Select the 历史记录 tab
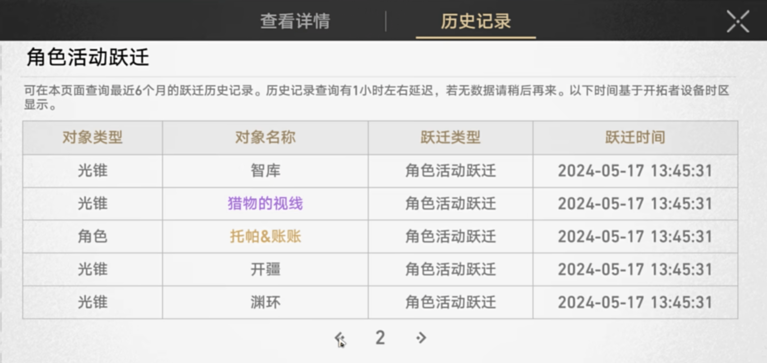 point(476,21)
